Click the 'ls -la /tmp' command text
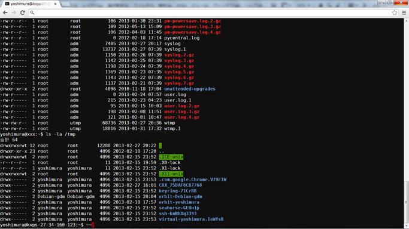Screen dimensions: 409x229 click(x=60, y=134)
